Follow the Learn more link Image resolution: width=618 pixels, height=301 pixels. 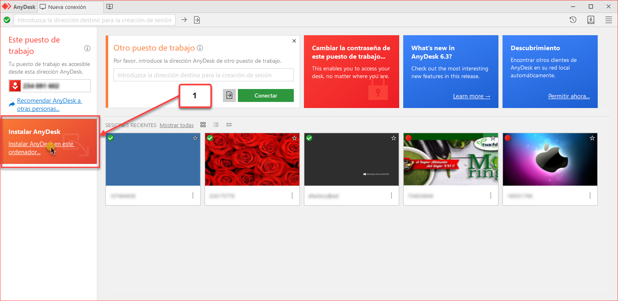pos(472,96)
